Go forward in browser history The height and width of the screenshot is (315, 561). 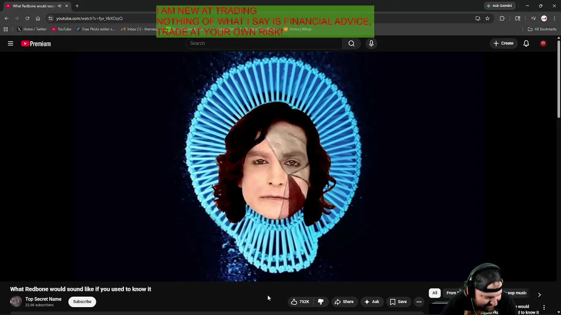coord(17,18)
